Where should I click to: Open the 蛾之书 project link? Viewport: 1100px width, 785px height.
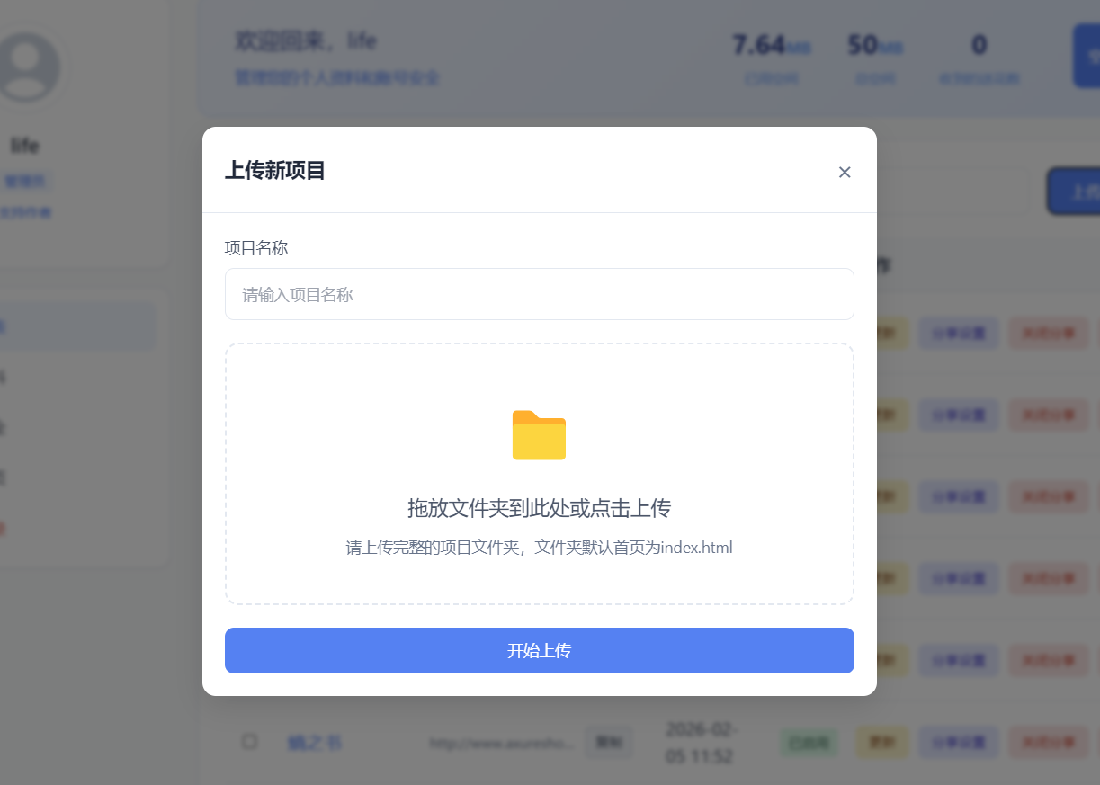click(314, 743)
